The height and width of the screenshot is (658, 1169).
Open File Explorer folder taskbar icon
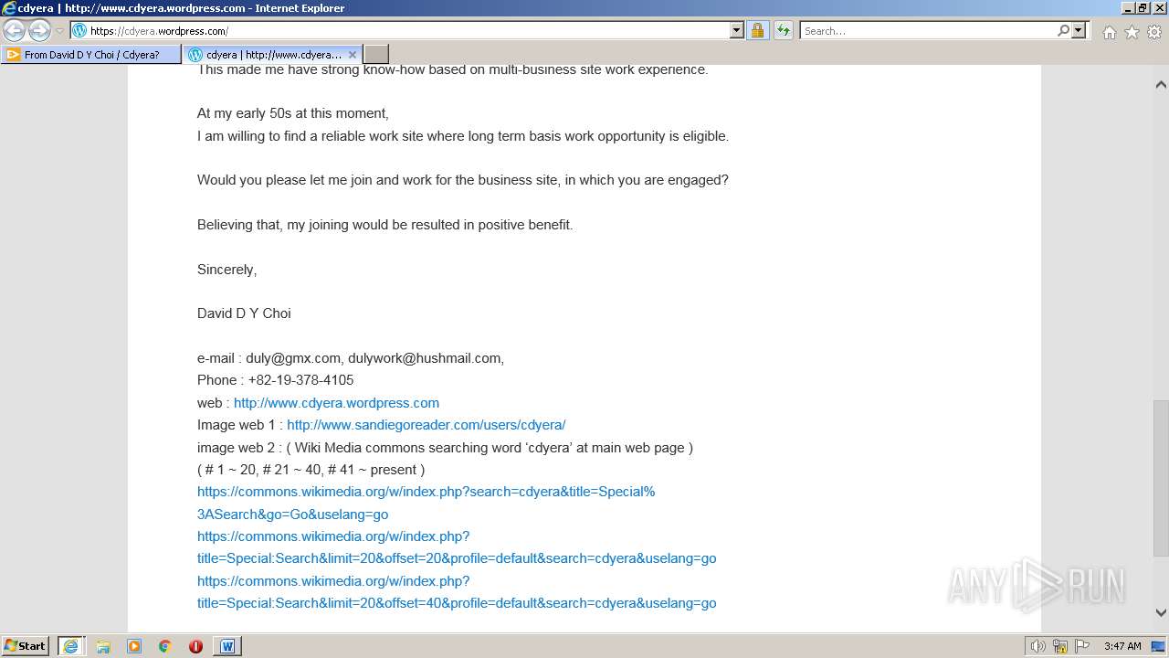(x=103, y=646)
